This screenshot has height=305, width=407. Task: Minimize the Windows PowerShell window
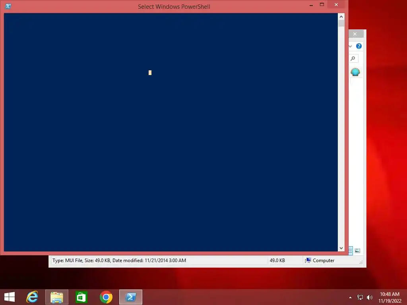[x=311, y=5]
